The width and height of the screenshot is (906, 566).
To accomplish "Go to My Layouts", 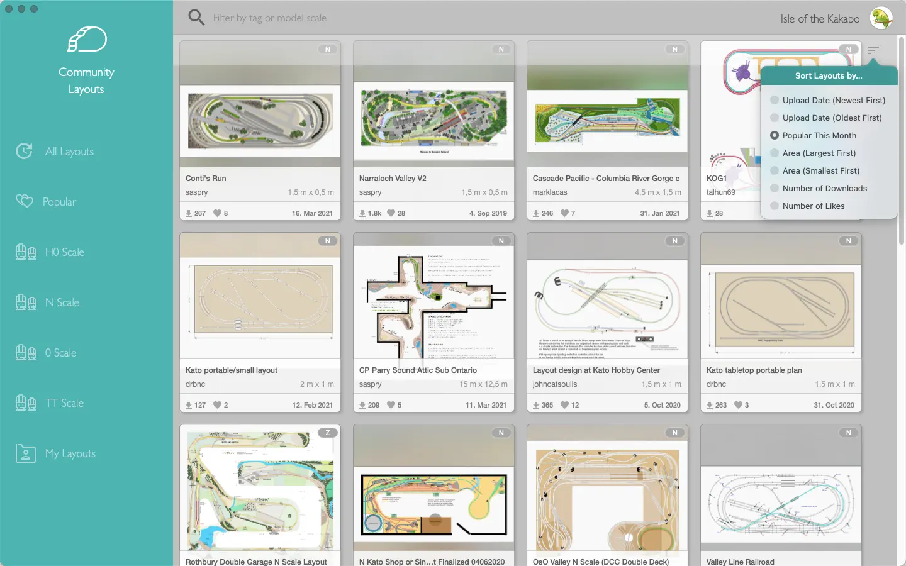I will tap(70, 453).
